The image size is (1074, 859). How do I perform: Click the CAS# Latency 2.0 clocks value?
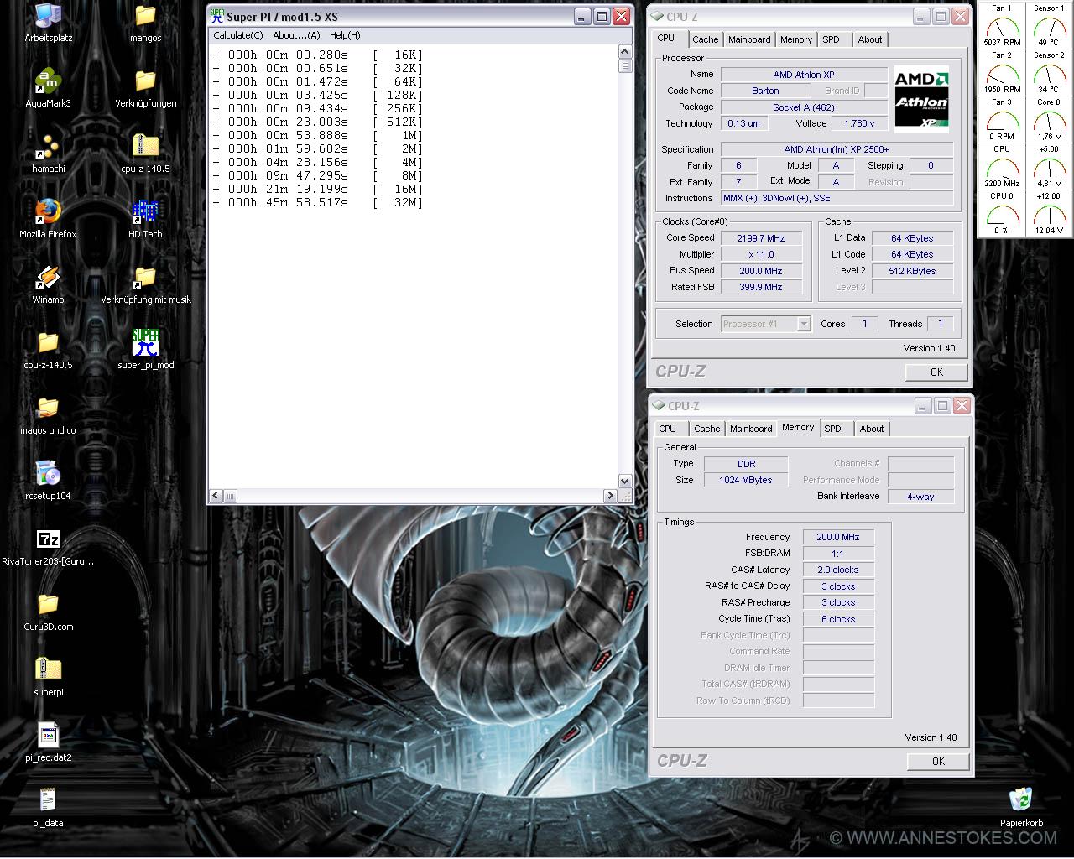(x=838, y=570)
